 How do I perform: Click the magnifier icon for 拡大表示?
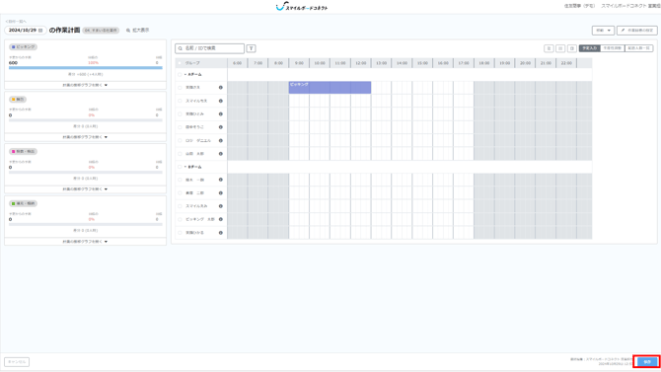click(128, 31)
